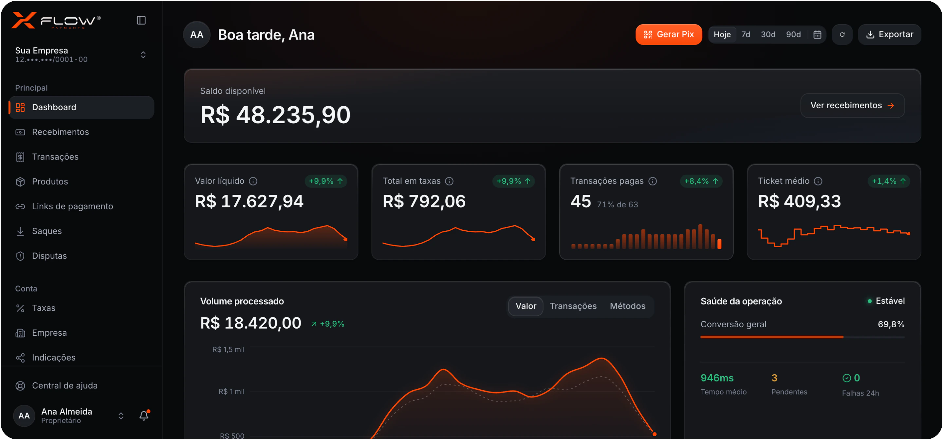Select the 30d period filter
This screenshot has width=943, height=440.
(x=768, y=34)
